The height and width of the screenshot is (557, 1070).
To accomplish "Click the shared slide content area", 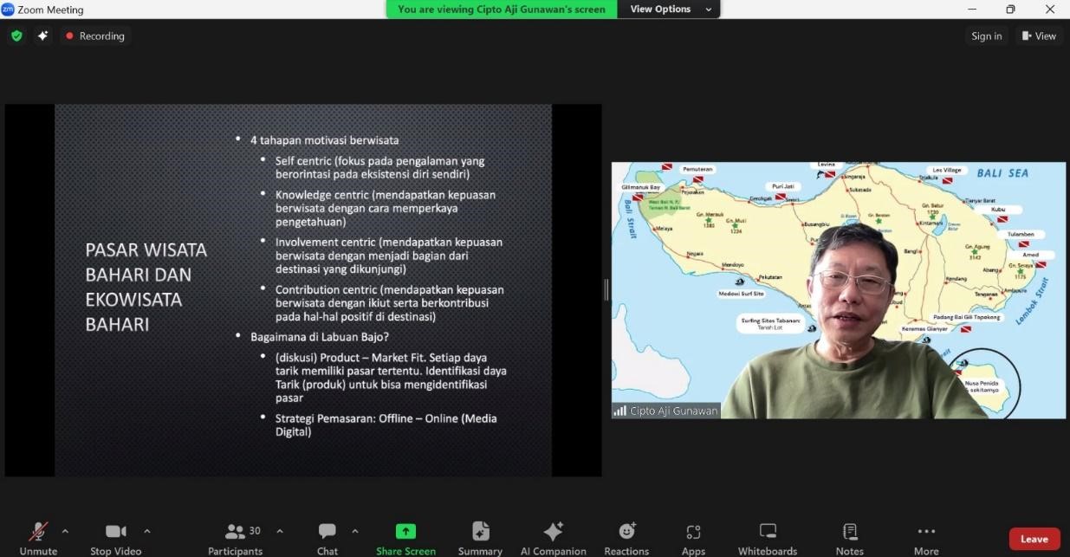I will pos(303,290).
